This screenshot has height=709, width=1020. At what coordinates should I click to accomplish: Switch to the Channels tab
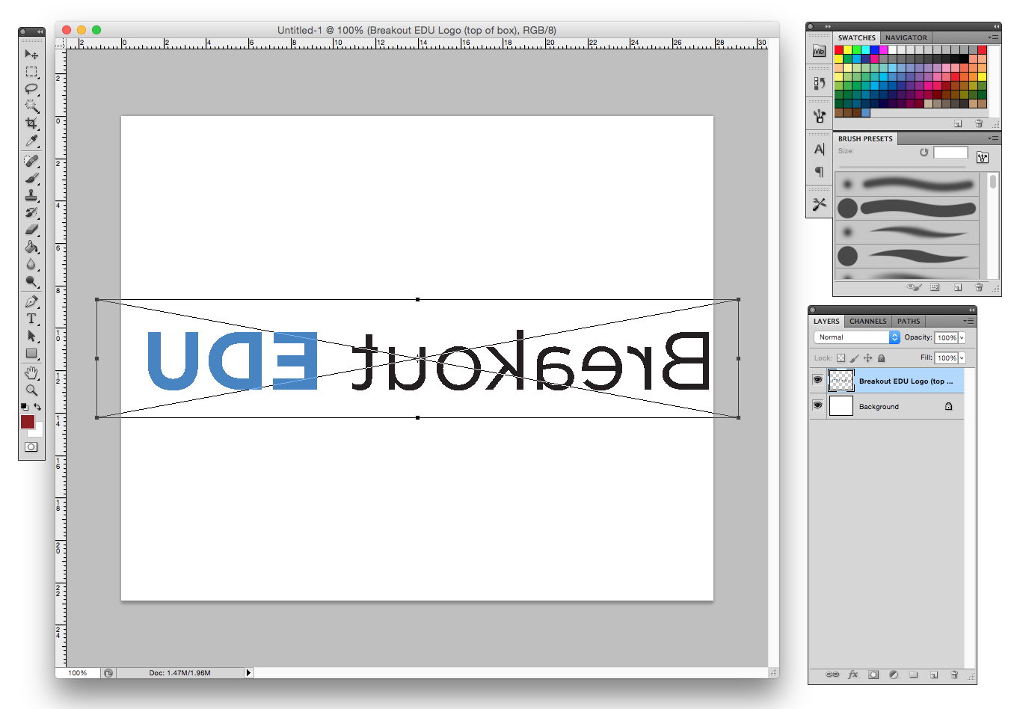[x=867, y=321]
